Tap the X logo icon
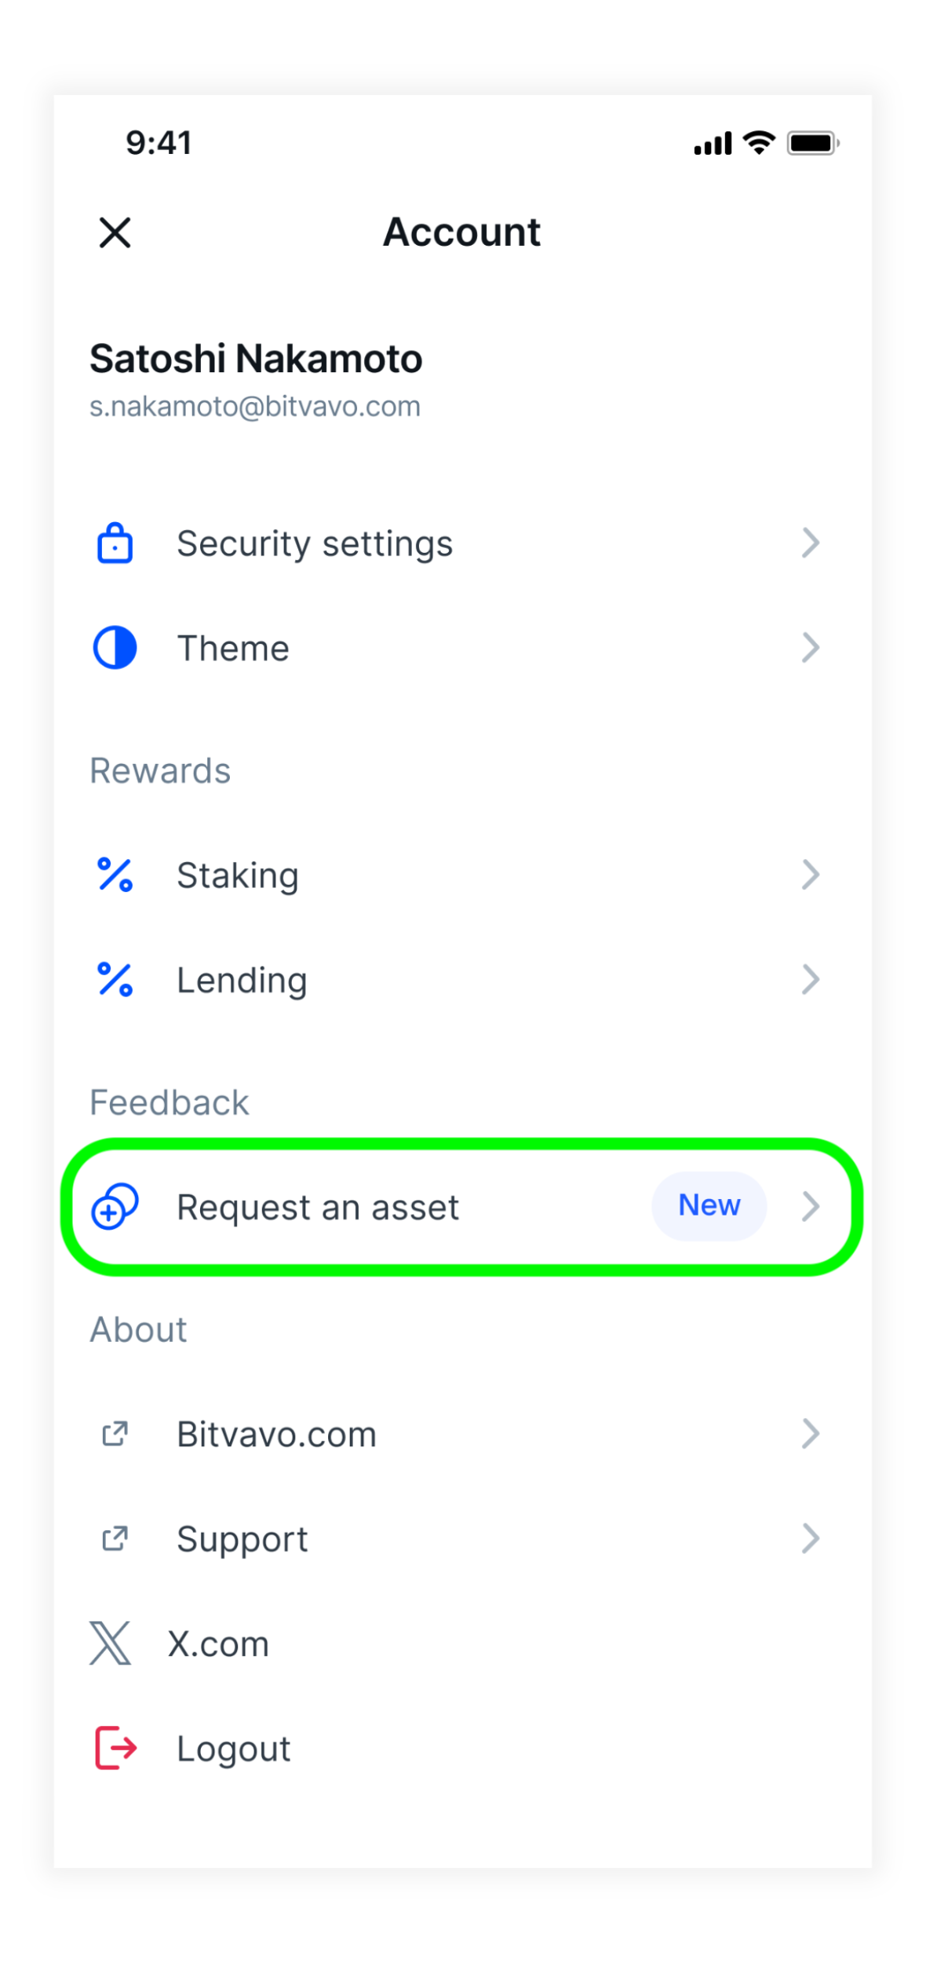Image resolution: width=926 pixels, height=1963 pixels. [x=110, y=1643]
